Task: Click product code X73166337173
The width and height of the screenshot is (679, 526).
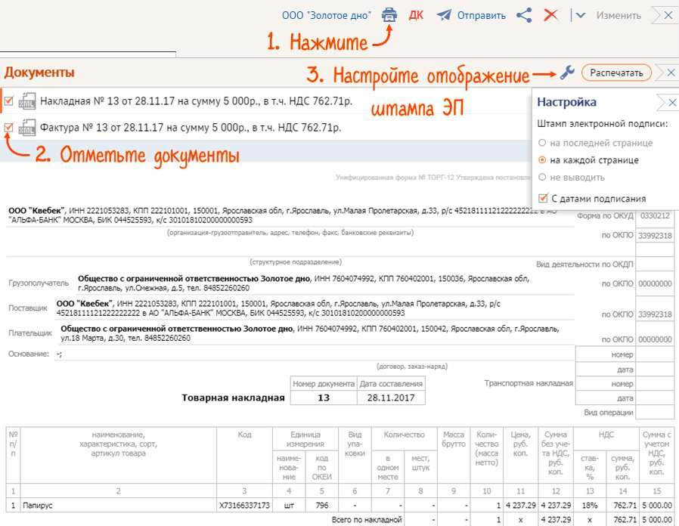Action: [x=244, y=506]
